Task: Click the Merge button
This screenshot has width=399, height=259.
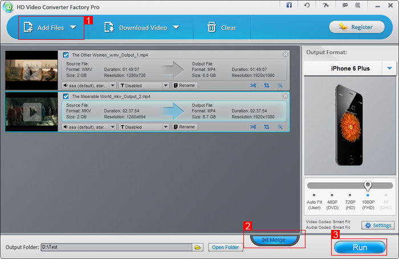Action: [x=274, y=240]
